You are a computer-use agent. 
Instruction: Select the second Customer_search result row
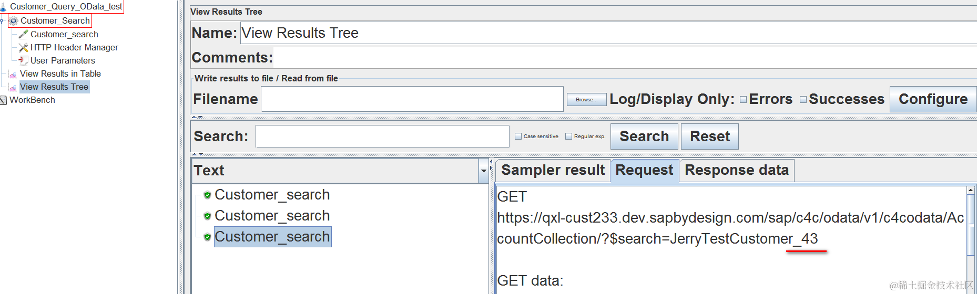click(x=272, y=216)
